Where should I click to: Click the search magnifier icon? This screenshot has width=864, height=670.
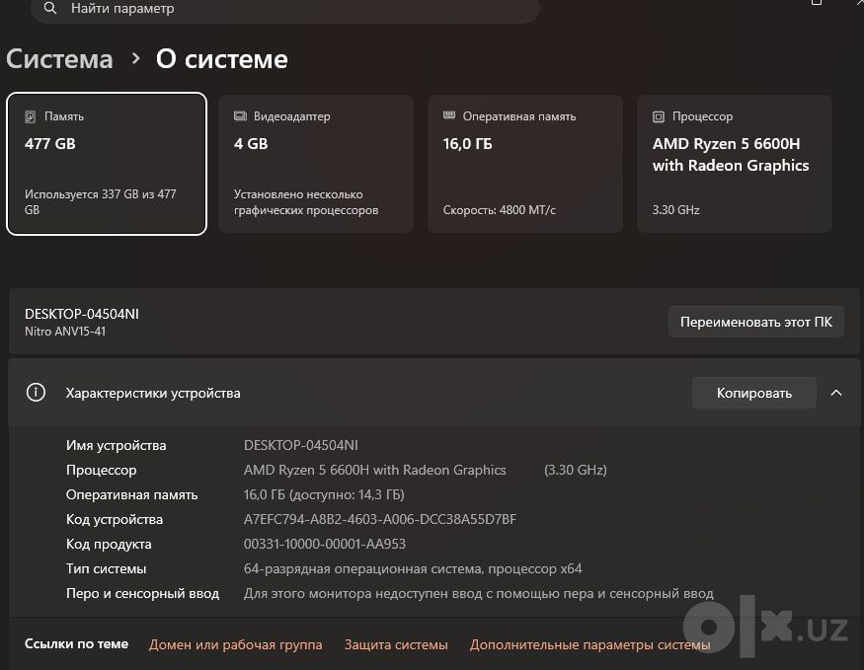pyautogui.click(x=49, y=8)
